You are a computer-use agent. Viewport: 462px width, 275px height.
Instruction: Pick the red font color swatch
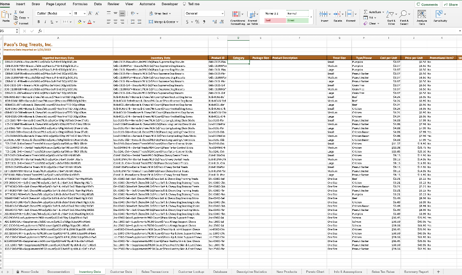[x=89, y=23]
